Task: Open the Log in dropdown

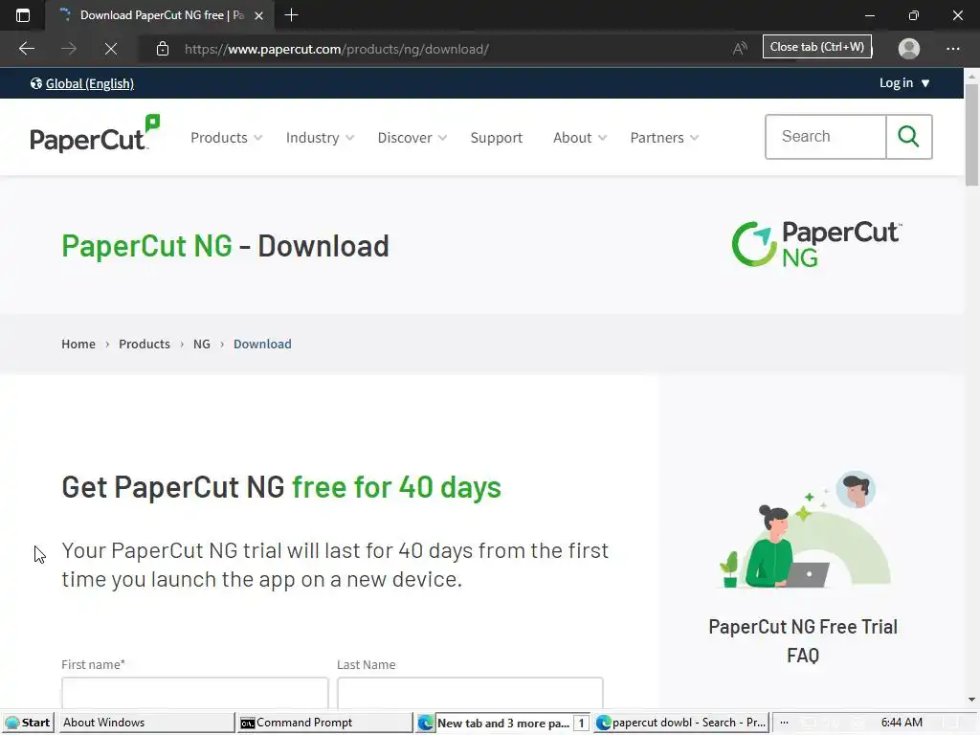Action: pos(904,83)
